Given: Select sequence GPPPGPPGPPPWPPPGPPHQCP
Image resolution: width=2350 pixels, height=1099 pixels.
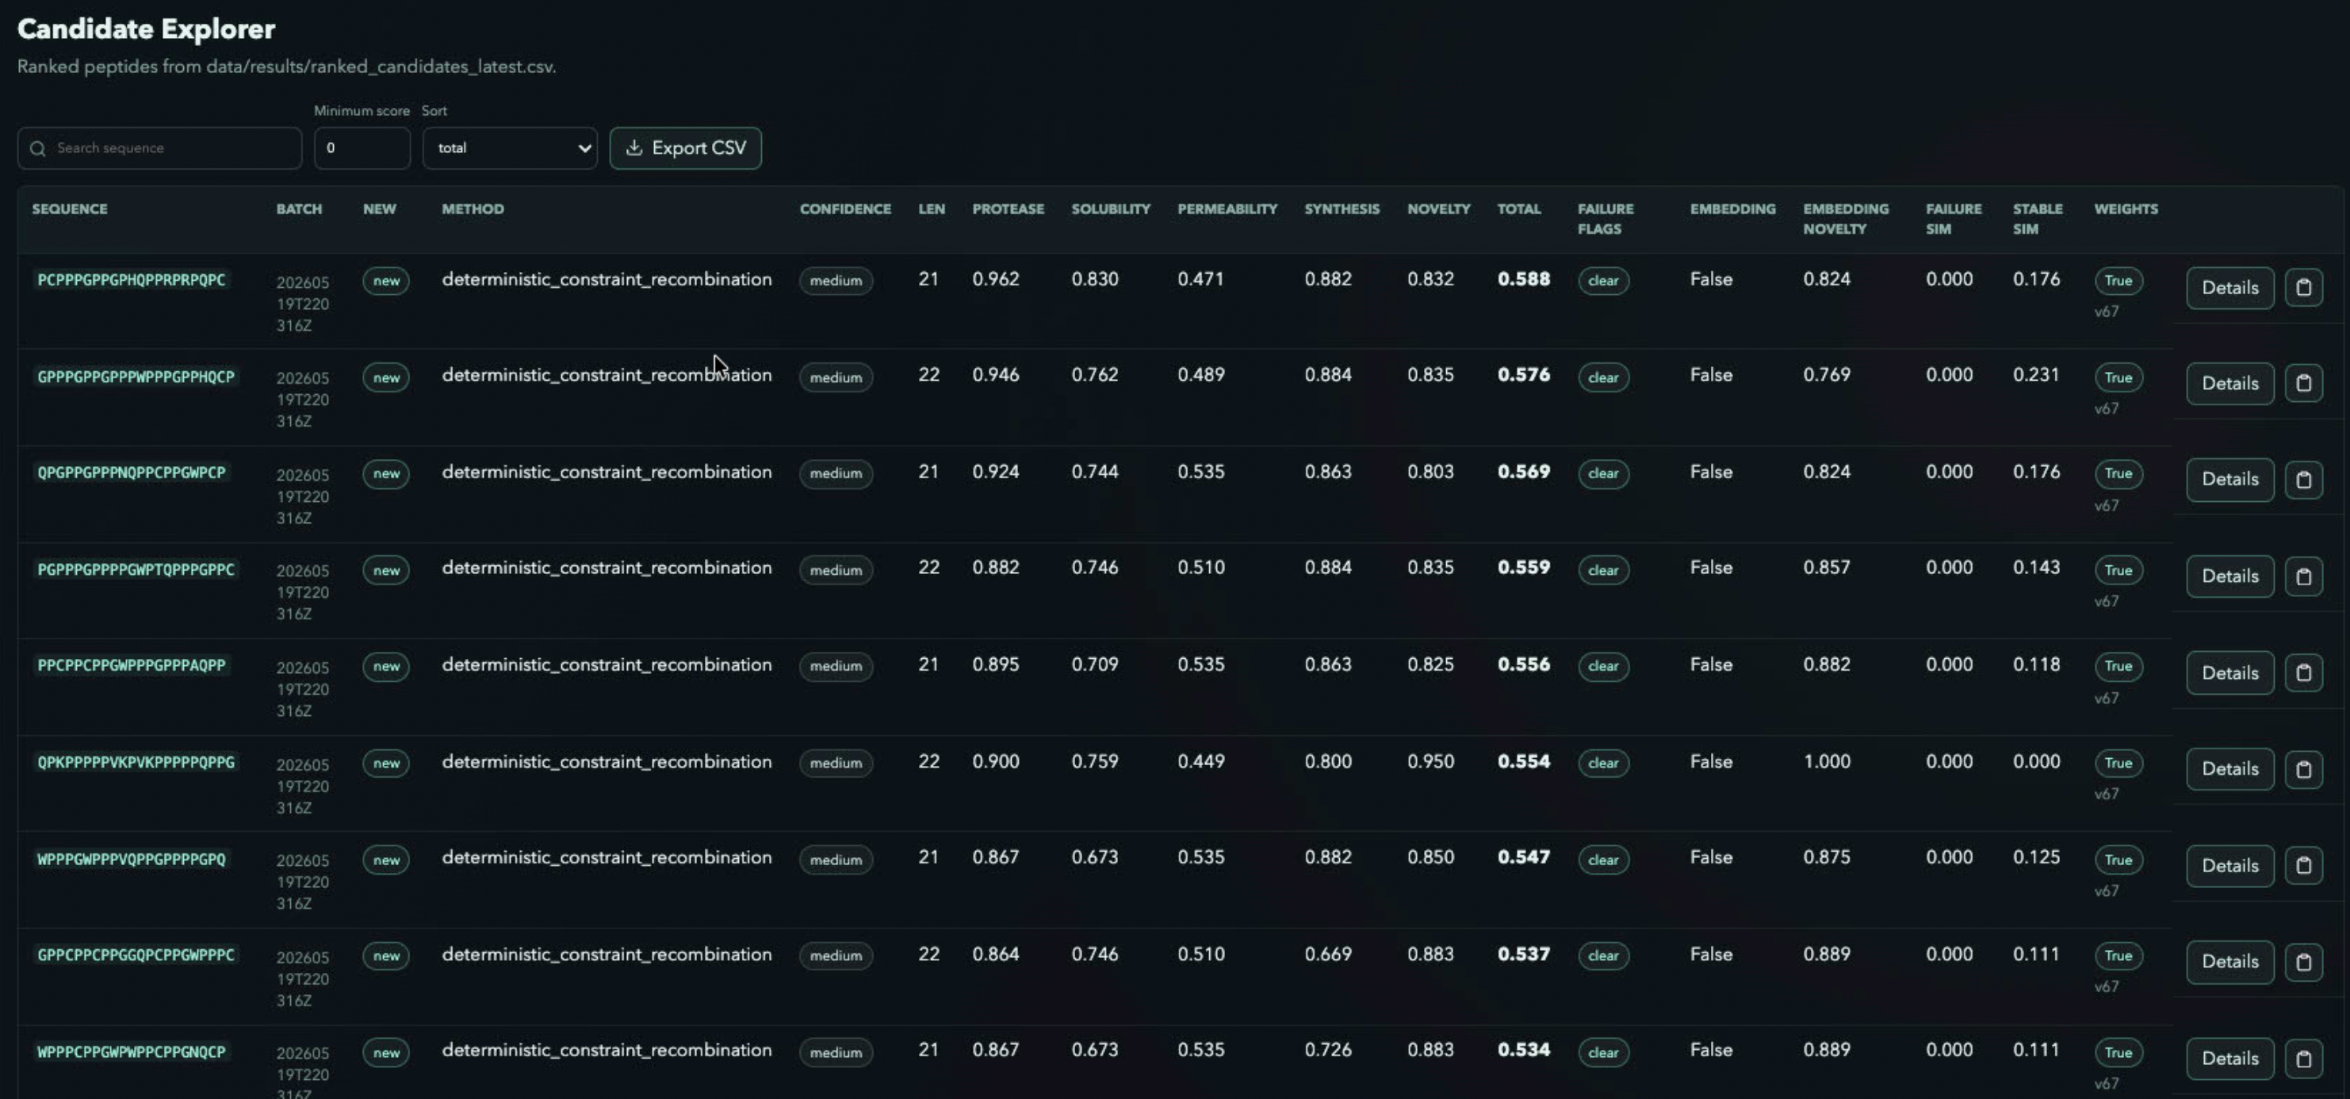Looking at the screenshot, I should coord(136,377).
